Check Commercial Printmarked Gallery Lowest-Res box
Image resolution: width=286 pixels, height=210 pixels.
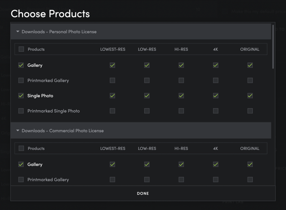tap(112, 180)
